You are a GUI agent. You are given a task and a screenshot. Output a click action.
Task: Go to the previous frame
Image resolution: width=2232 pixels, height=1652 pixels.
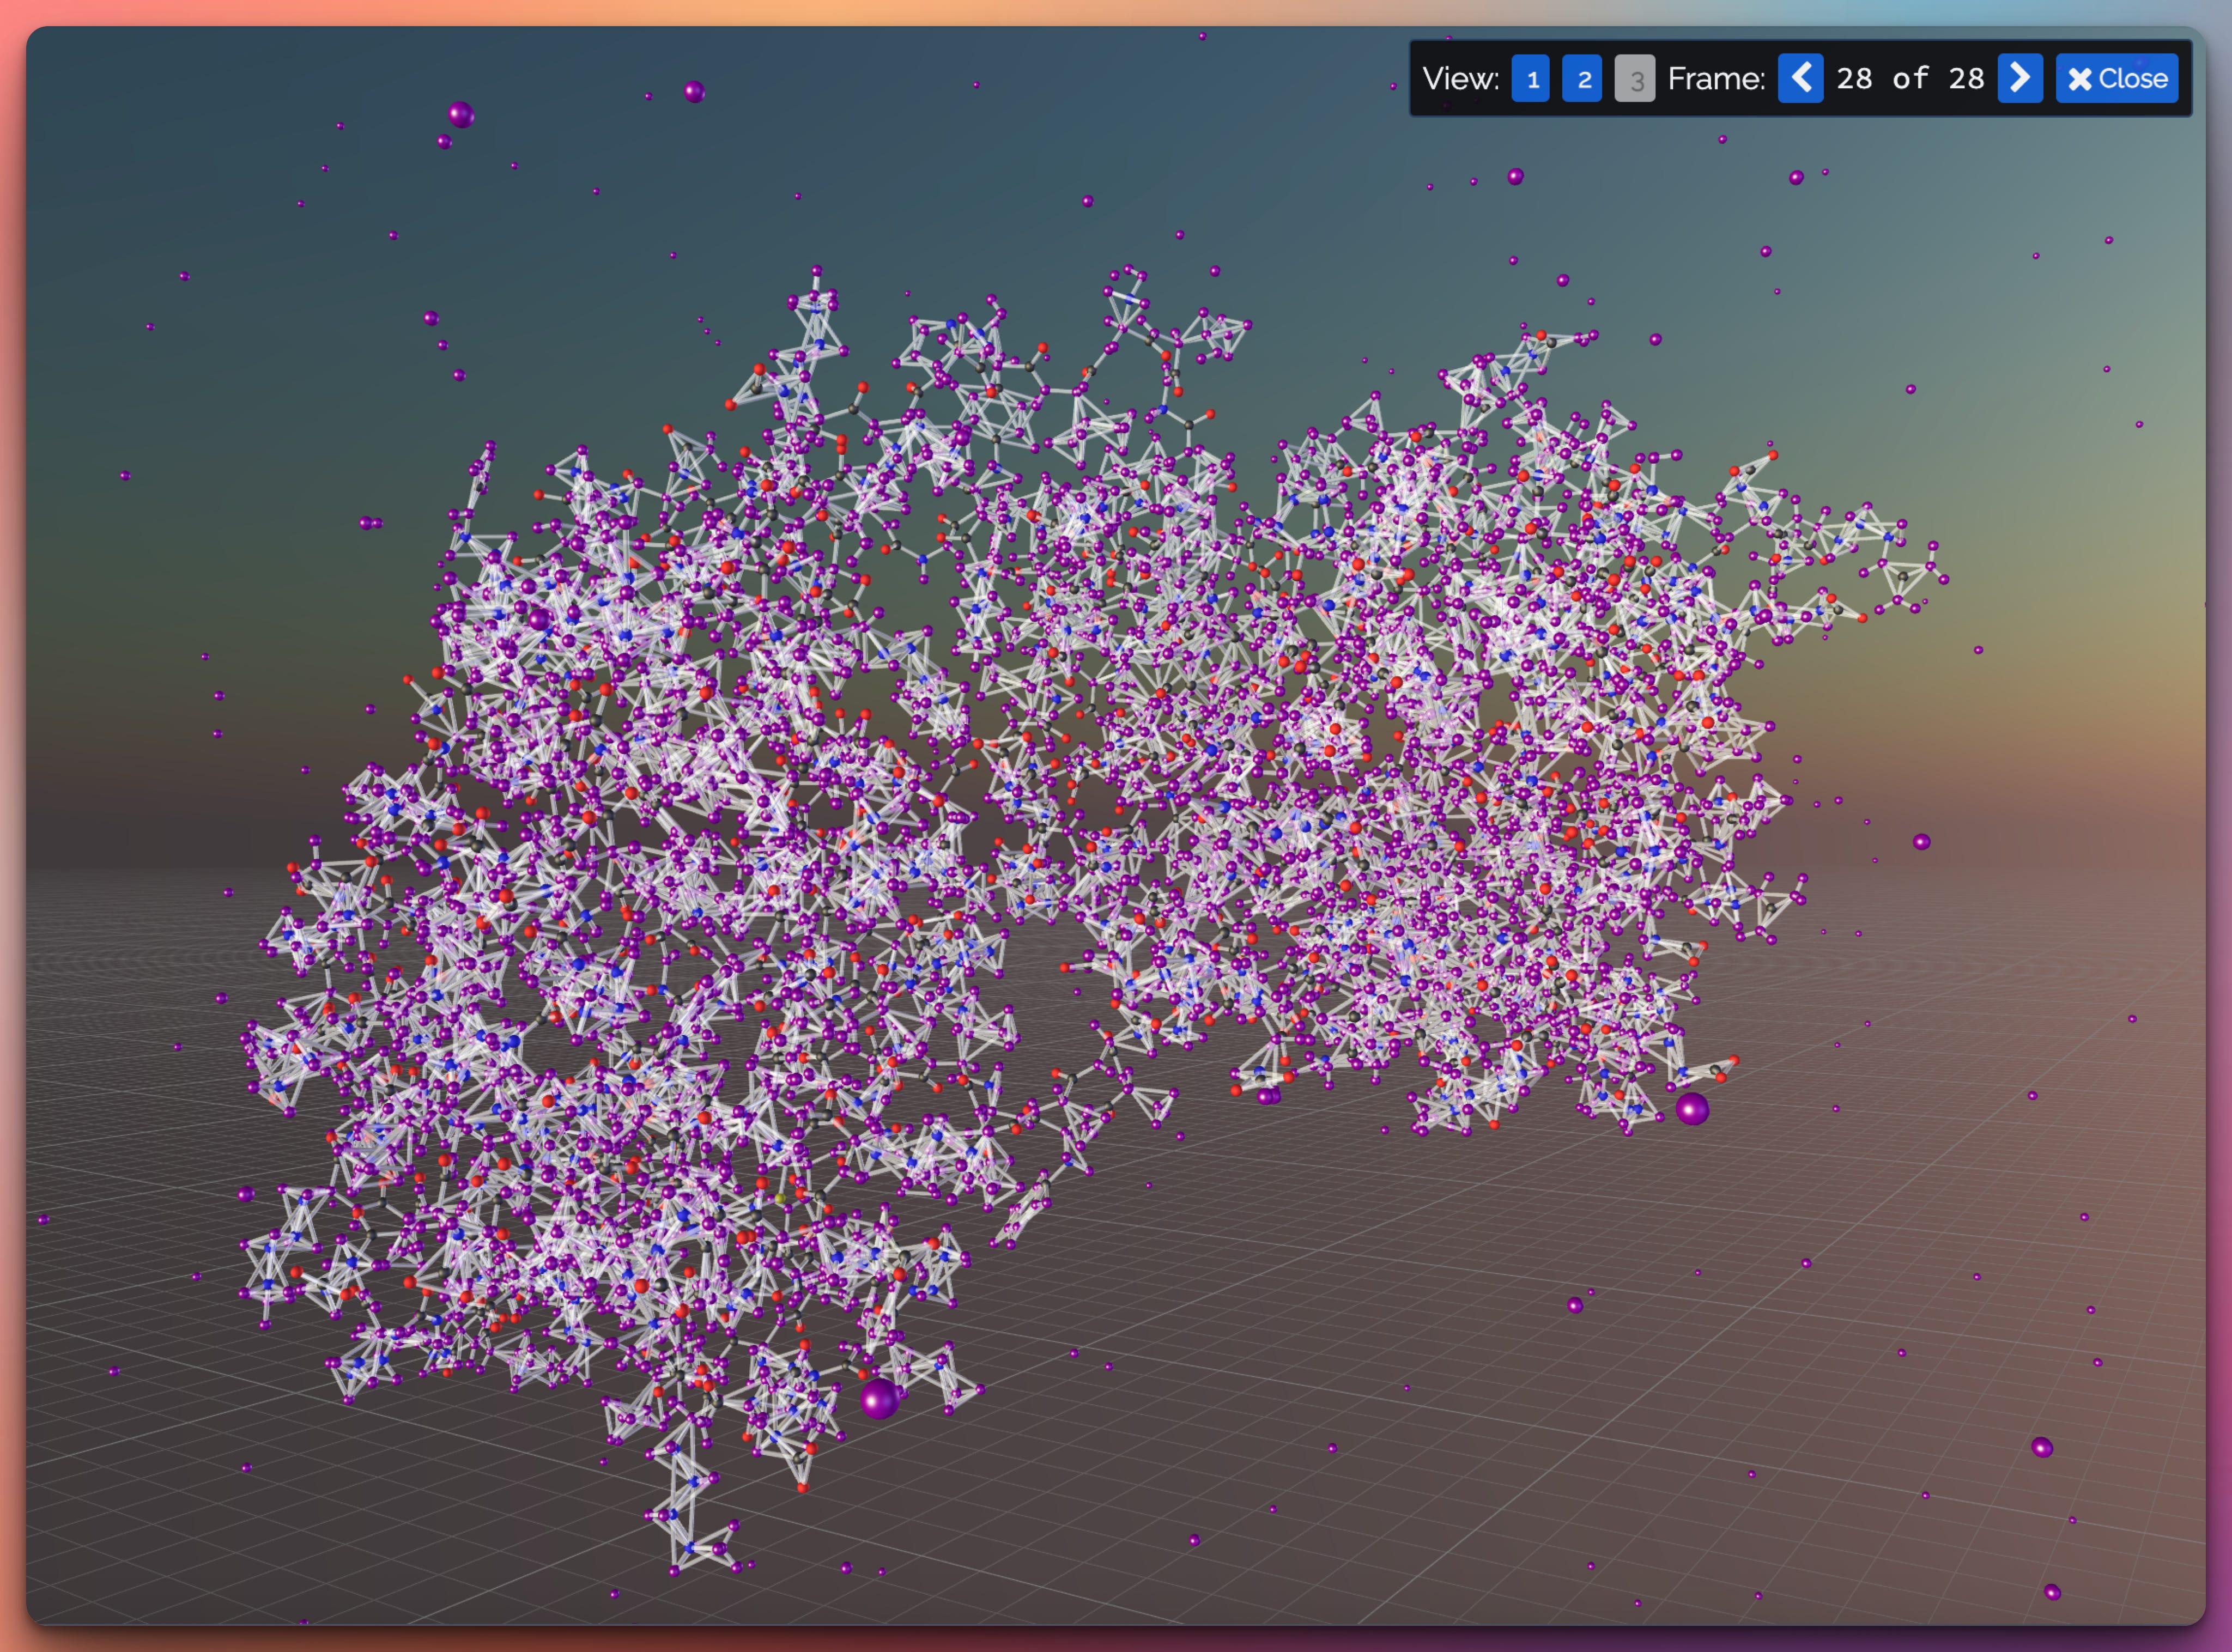coord(1800,78)
